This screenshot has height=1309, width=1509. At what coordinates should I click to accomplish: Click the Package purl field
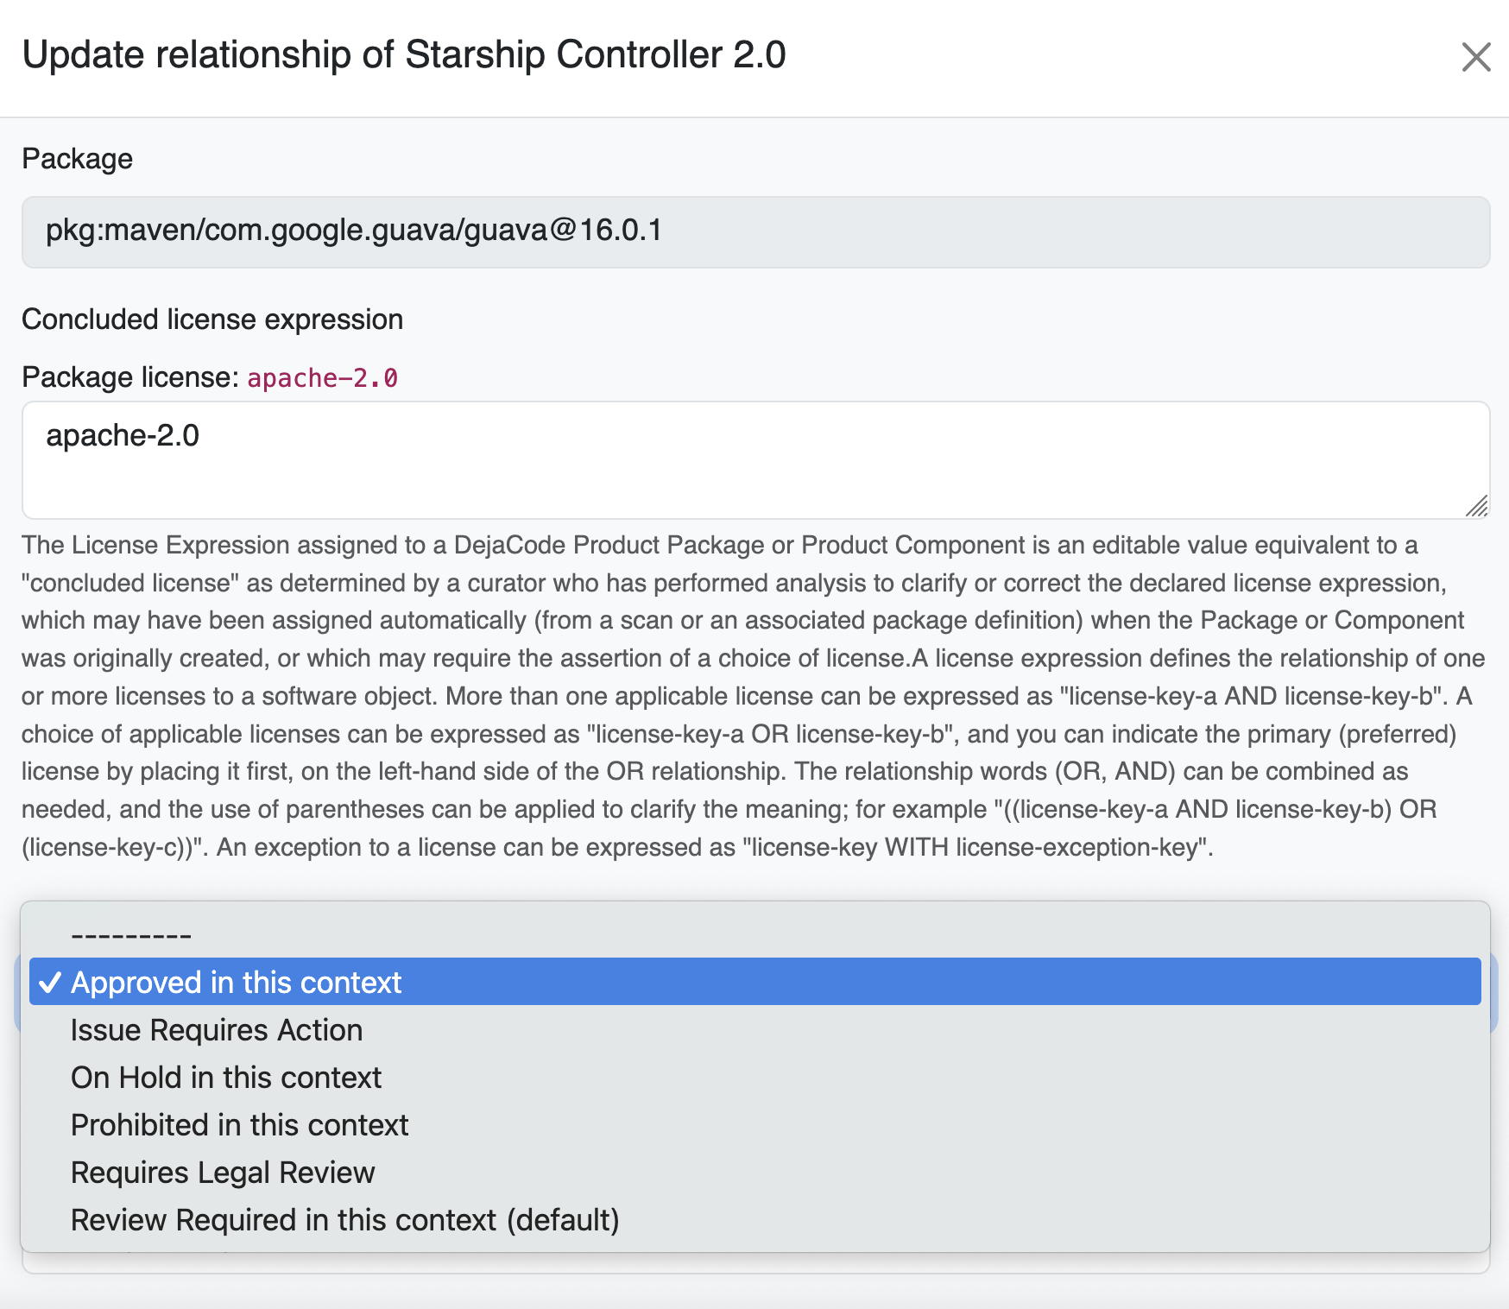tap(755, 231)
